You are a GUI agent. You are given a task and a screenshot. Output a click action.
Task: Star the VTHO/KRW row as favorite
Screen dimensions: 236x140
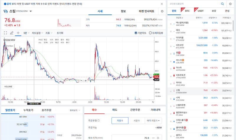click(x=171, y=76)
